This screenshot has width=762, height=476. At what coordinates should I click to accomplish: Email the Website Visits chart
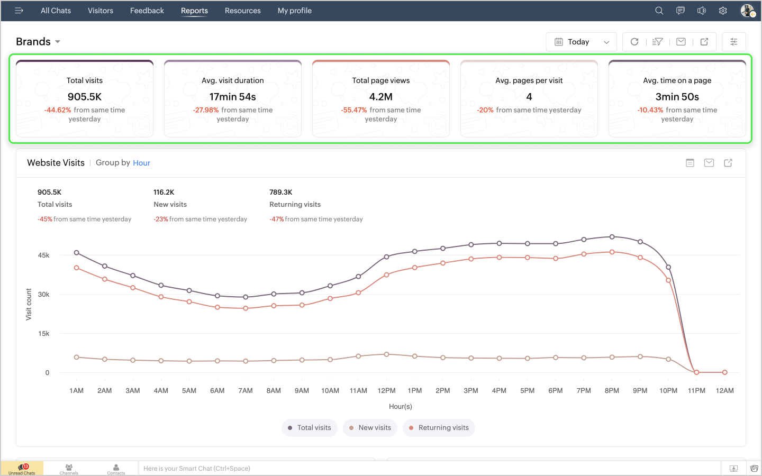click(709, 163)
